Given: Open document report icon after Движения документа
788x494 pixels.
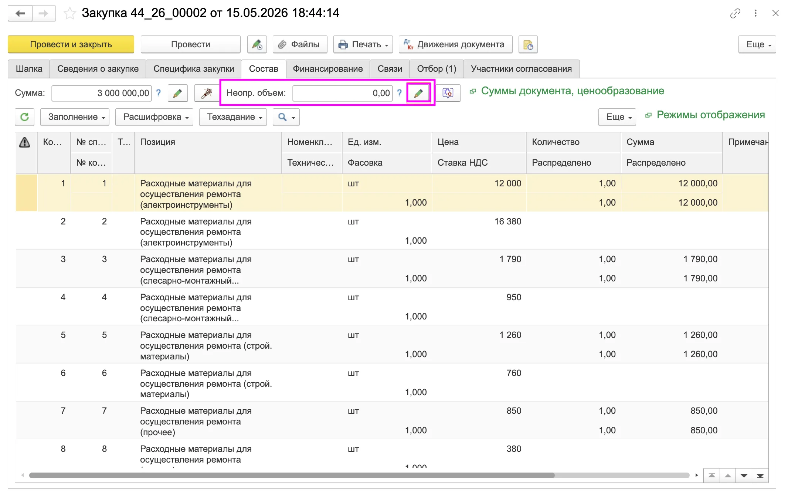Looking at the screenshot, I should [528, 44].
